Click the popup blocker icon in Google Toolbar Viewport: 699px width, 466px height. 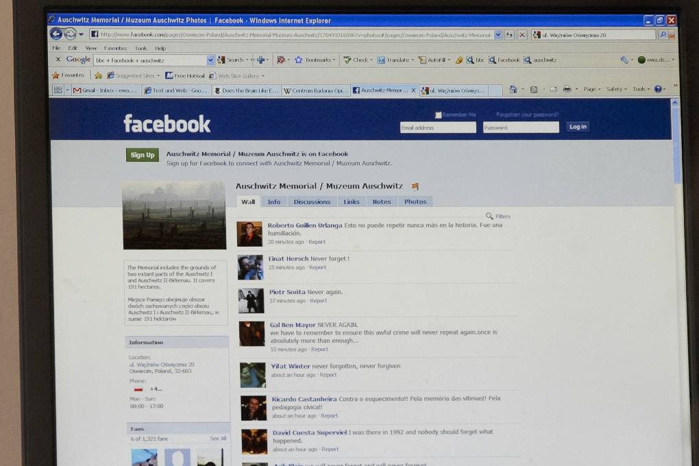281,60
